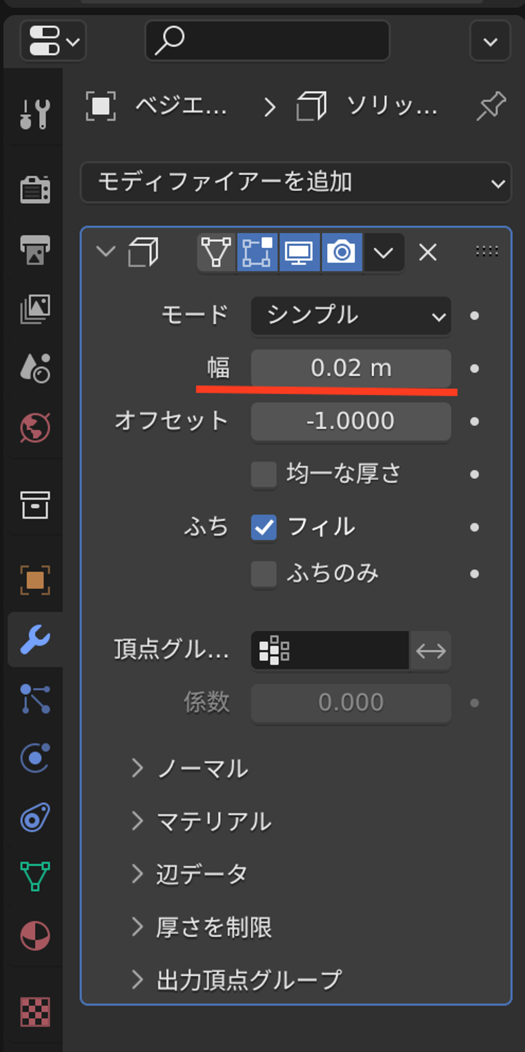
Task: Click the Solidify modifier cube icon
Action: pyautogui.click(x=143, y=252)
